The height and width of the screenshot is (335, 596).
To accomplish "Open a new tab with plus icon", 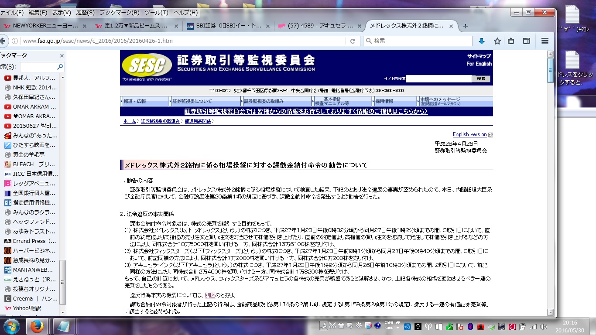I will 466,26.
